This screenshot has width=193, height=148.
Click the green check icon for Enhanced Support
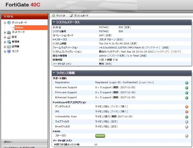click(187, 98)
